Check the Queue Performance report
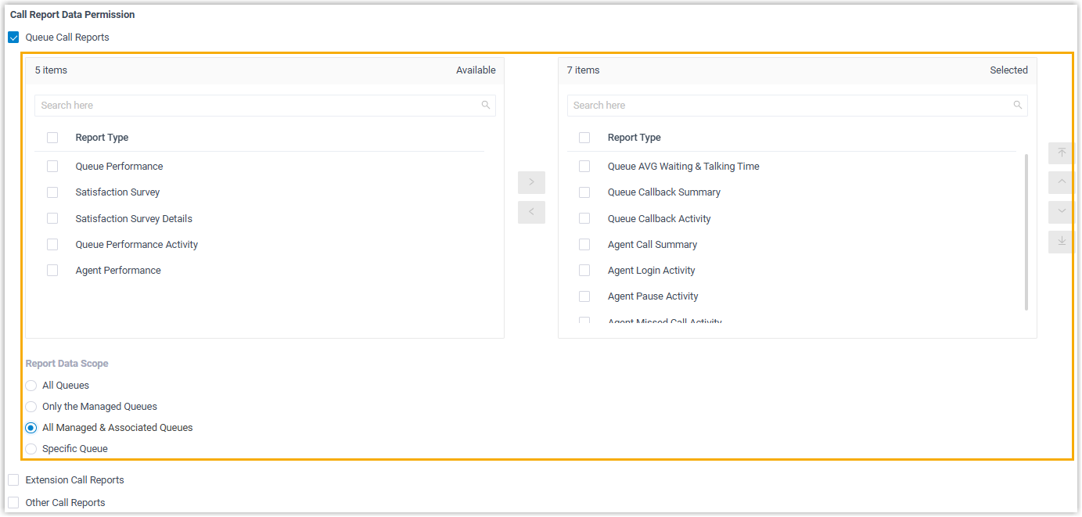 52,167
